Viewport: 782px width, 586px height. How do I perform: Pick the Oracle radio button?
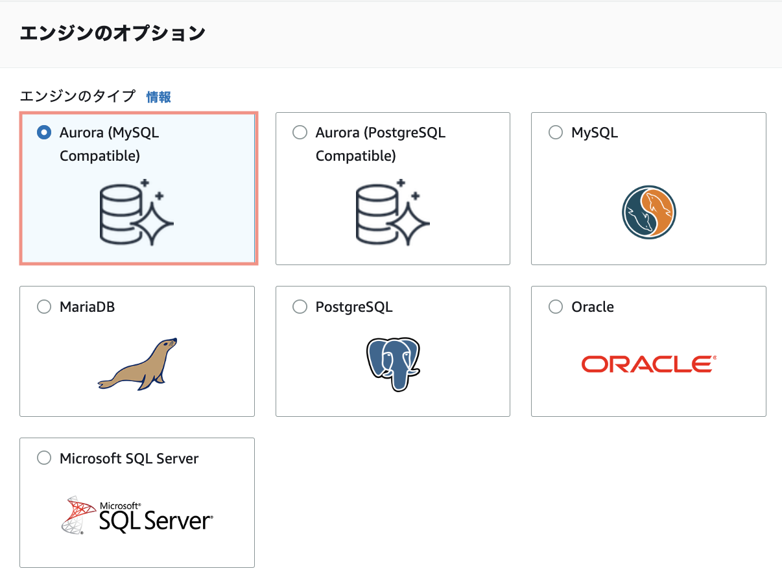[x=556, y=307]
